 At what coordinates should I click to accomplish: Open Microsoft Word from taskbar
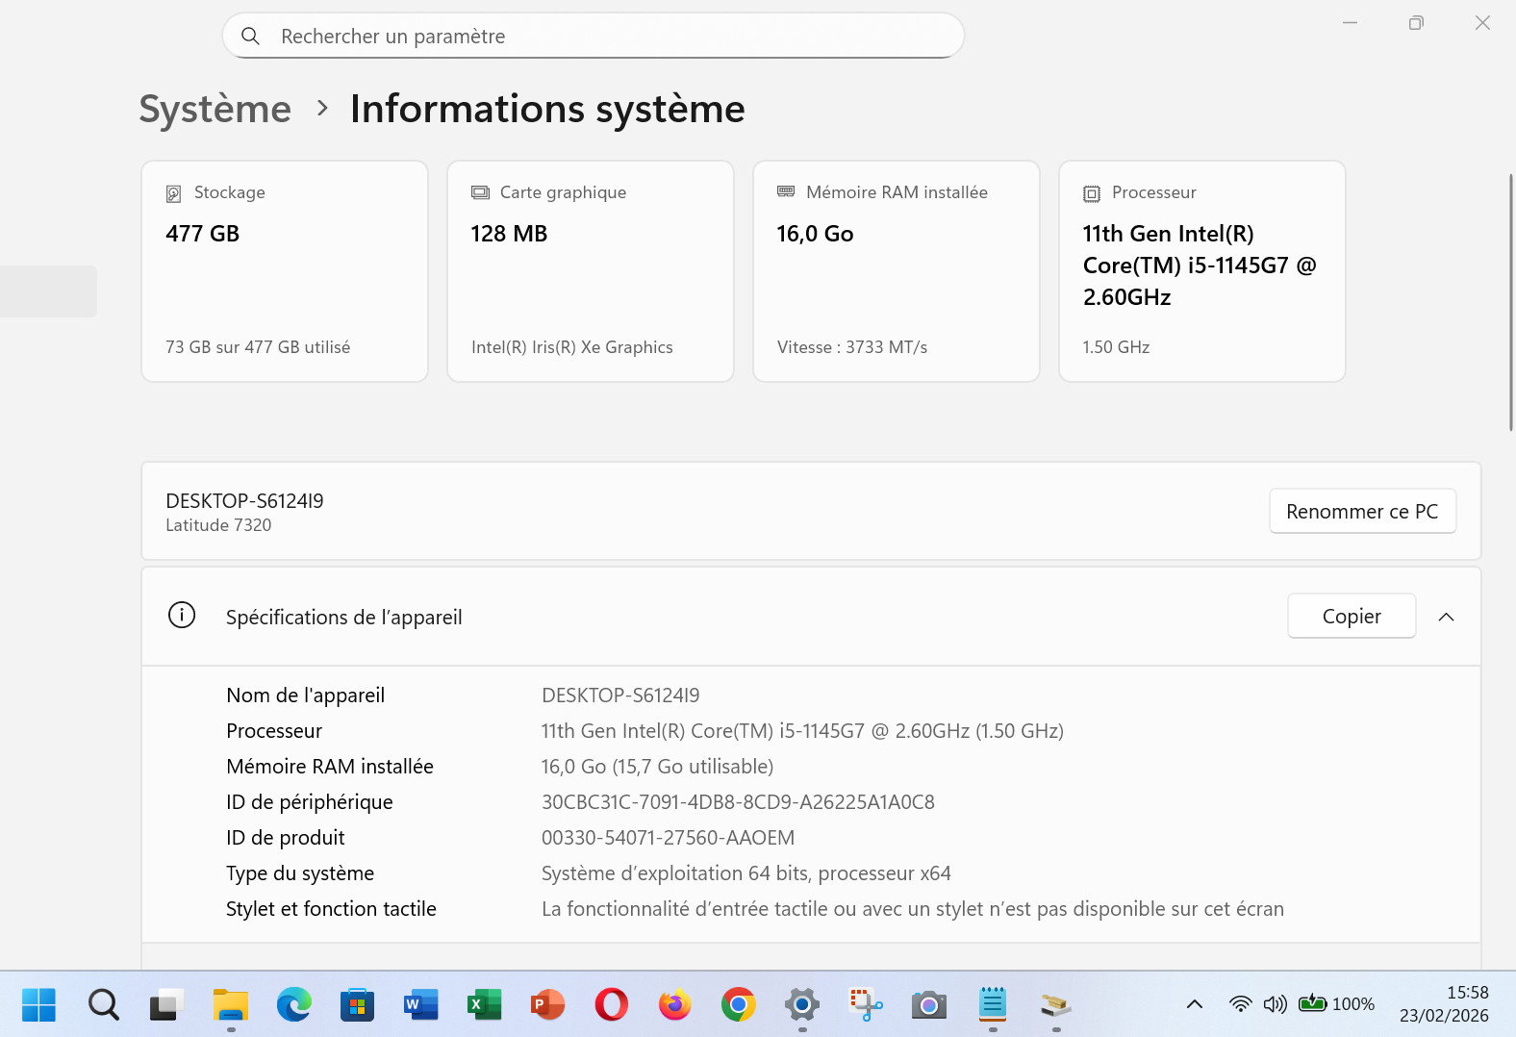tap(420, 1004)
